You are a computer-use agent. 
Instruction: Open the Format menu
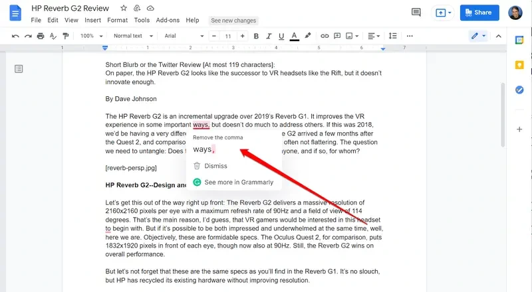tap(118, 21)
